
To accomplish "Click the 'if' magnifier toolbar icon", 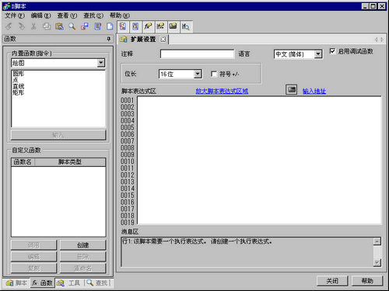I will tap(185, 26).
